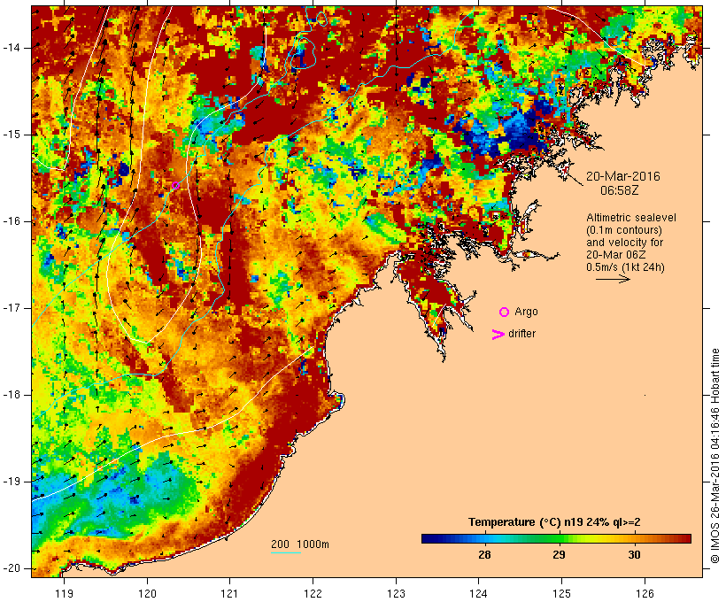Click the '0.5m/s (1kt 24h)' text
The width and height of the screenshot is (726, 602).
625,267
